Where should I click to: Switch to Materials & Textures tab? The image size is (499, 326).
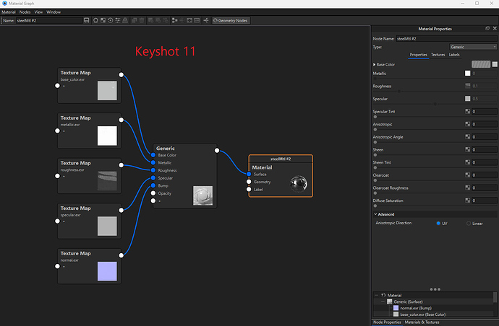[422, 322]
